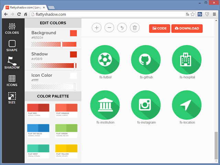Choose the Flat Orange palette

pyautogui.click(x=66, y=111)
